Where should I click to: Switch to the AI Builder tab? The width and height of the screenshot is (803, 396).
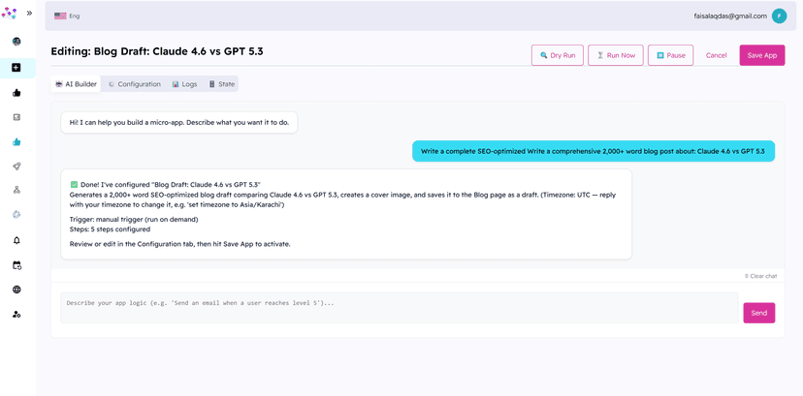[x=76, y=84]
